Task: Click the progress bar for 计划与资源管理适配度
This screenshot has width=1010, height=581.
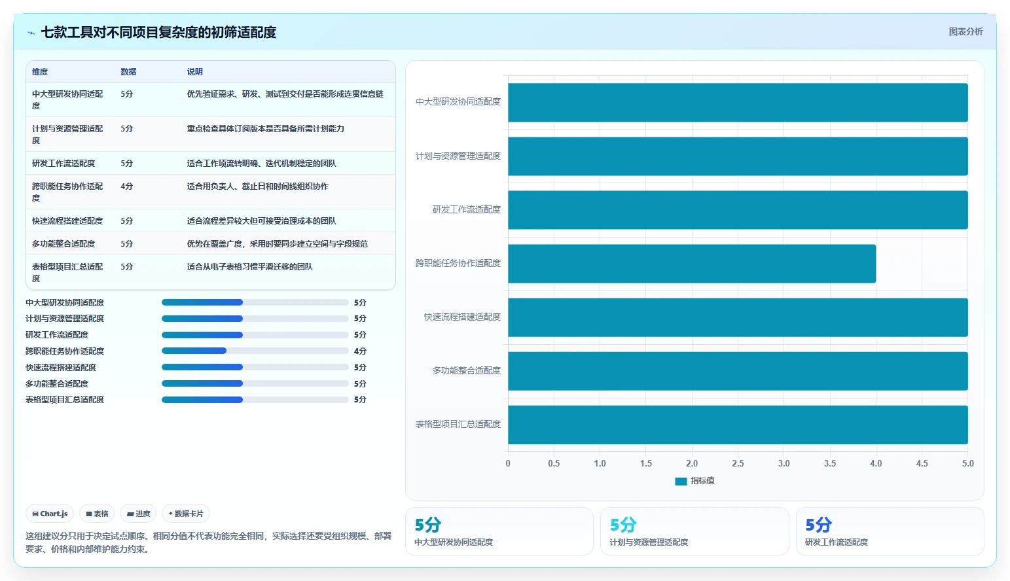Action: point(255,319)
